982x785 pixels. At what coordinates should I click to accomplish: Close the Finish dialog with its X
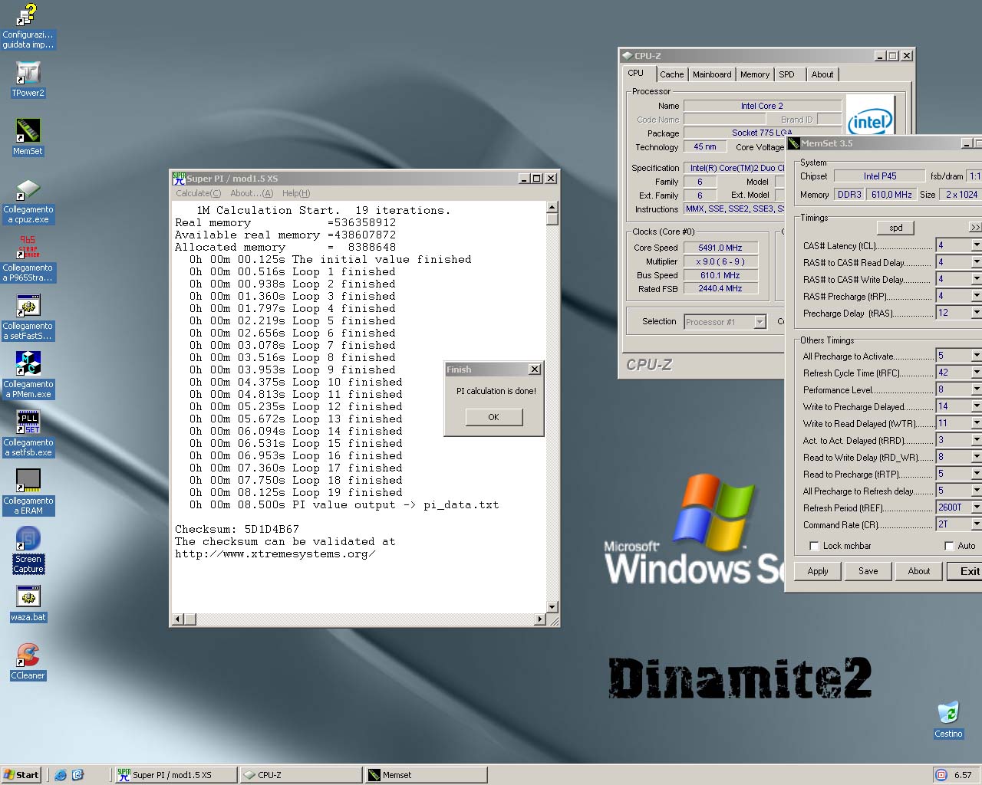click(x=535, y=370)
